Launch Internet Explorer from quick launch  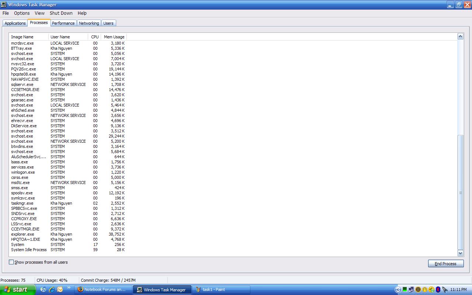coord(52,289)
